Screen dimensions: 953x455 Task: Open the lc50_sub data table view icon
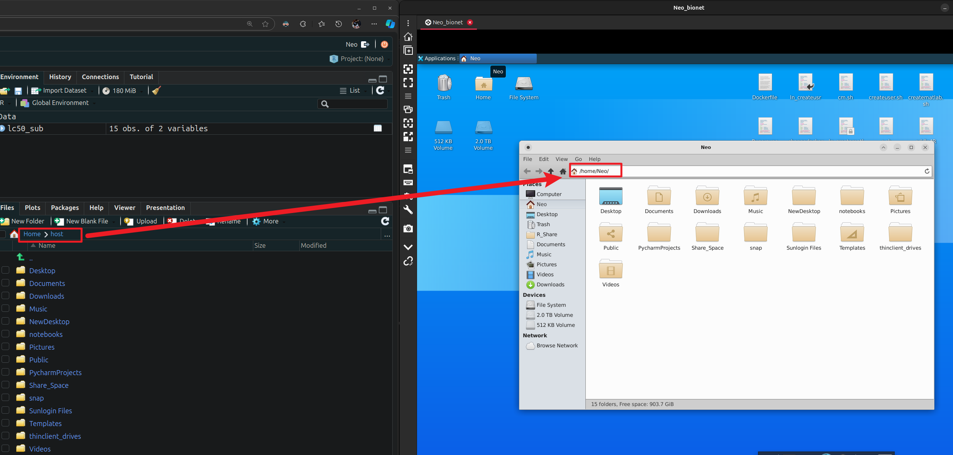point(378,129)
